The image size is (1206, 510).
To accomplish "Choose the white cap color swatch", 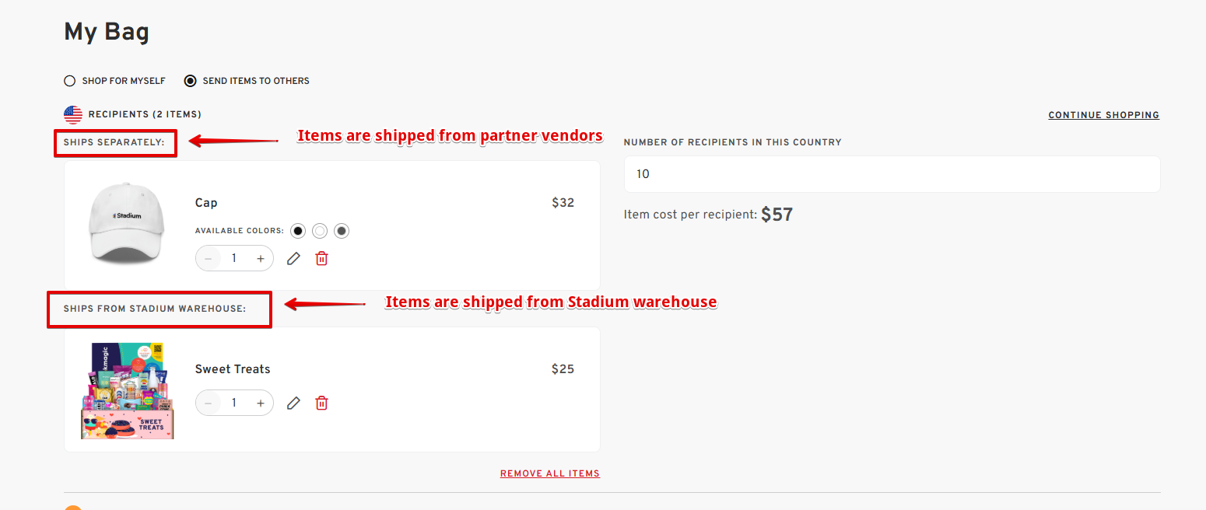I will pos(320,231).
